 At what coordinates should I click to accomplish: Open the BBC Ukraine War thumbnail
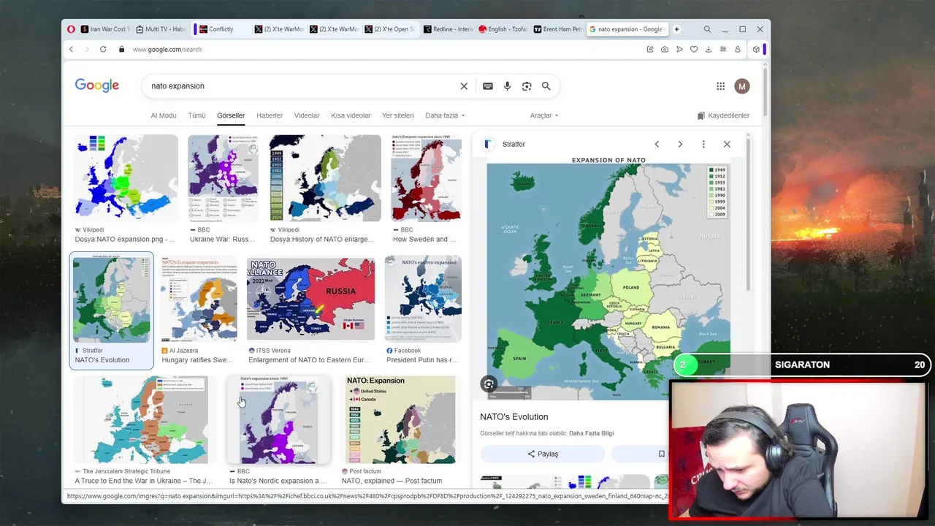tap(223, 178)
